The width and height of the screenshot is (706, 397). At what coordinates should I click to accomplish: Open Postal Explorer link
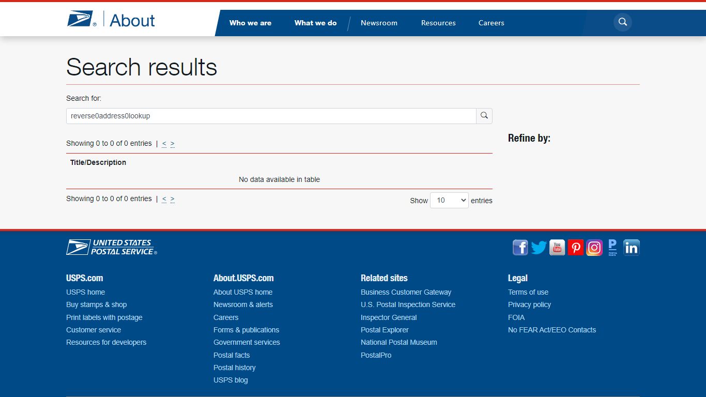pyautogui.click(x=385, y=330)
